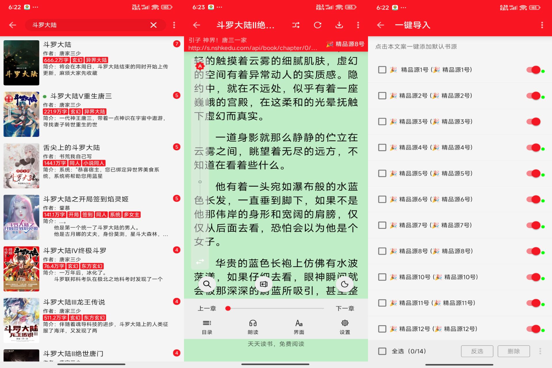Image resolution: width=552 pixels, height=368 pixels.
Task: Open 斗罗大陆V重生唐三 result
Action: 92,114
